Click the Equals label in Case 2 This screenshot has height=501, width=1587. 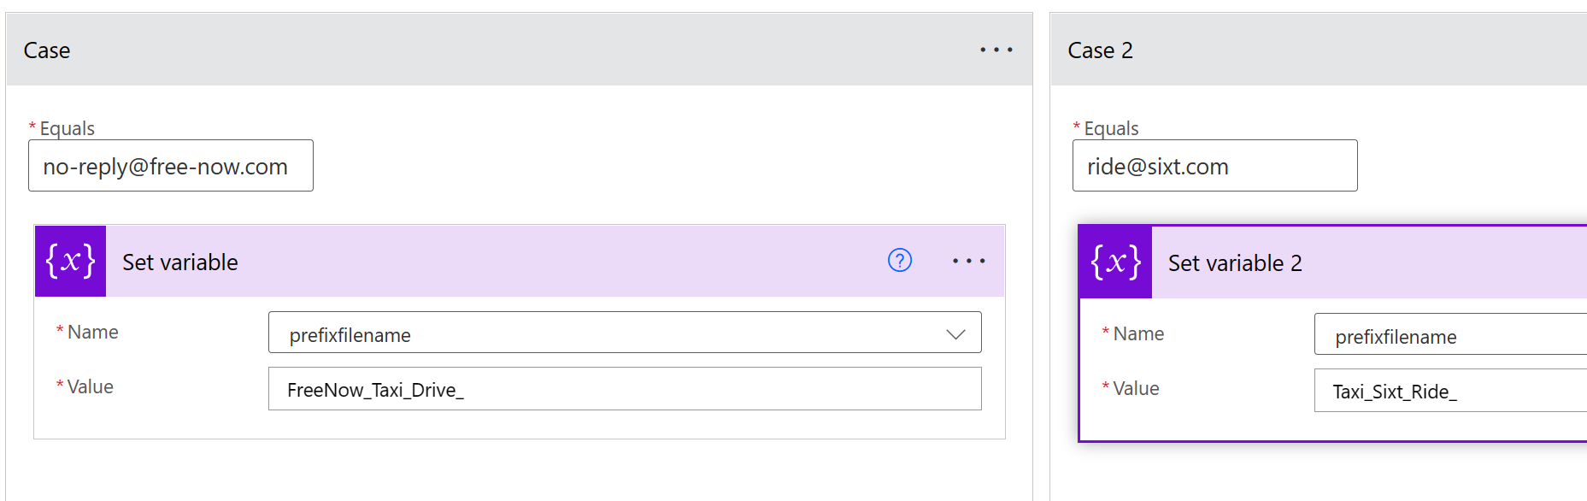pos(1111,128)
